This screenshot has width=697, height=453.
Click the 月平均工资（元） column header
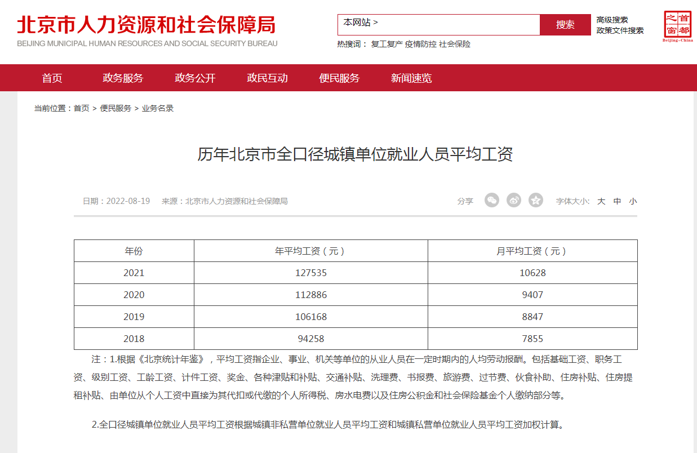pyautogui.click(x=532, y=251)
